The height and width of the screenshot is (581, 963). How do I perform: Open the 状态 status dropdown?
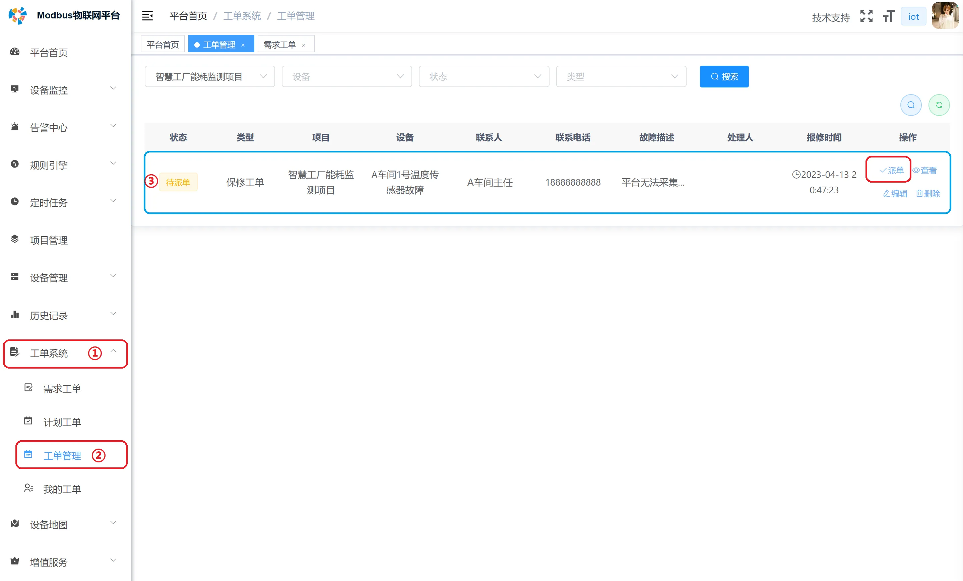[x=484, y=76]
